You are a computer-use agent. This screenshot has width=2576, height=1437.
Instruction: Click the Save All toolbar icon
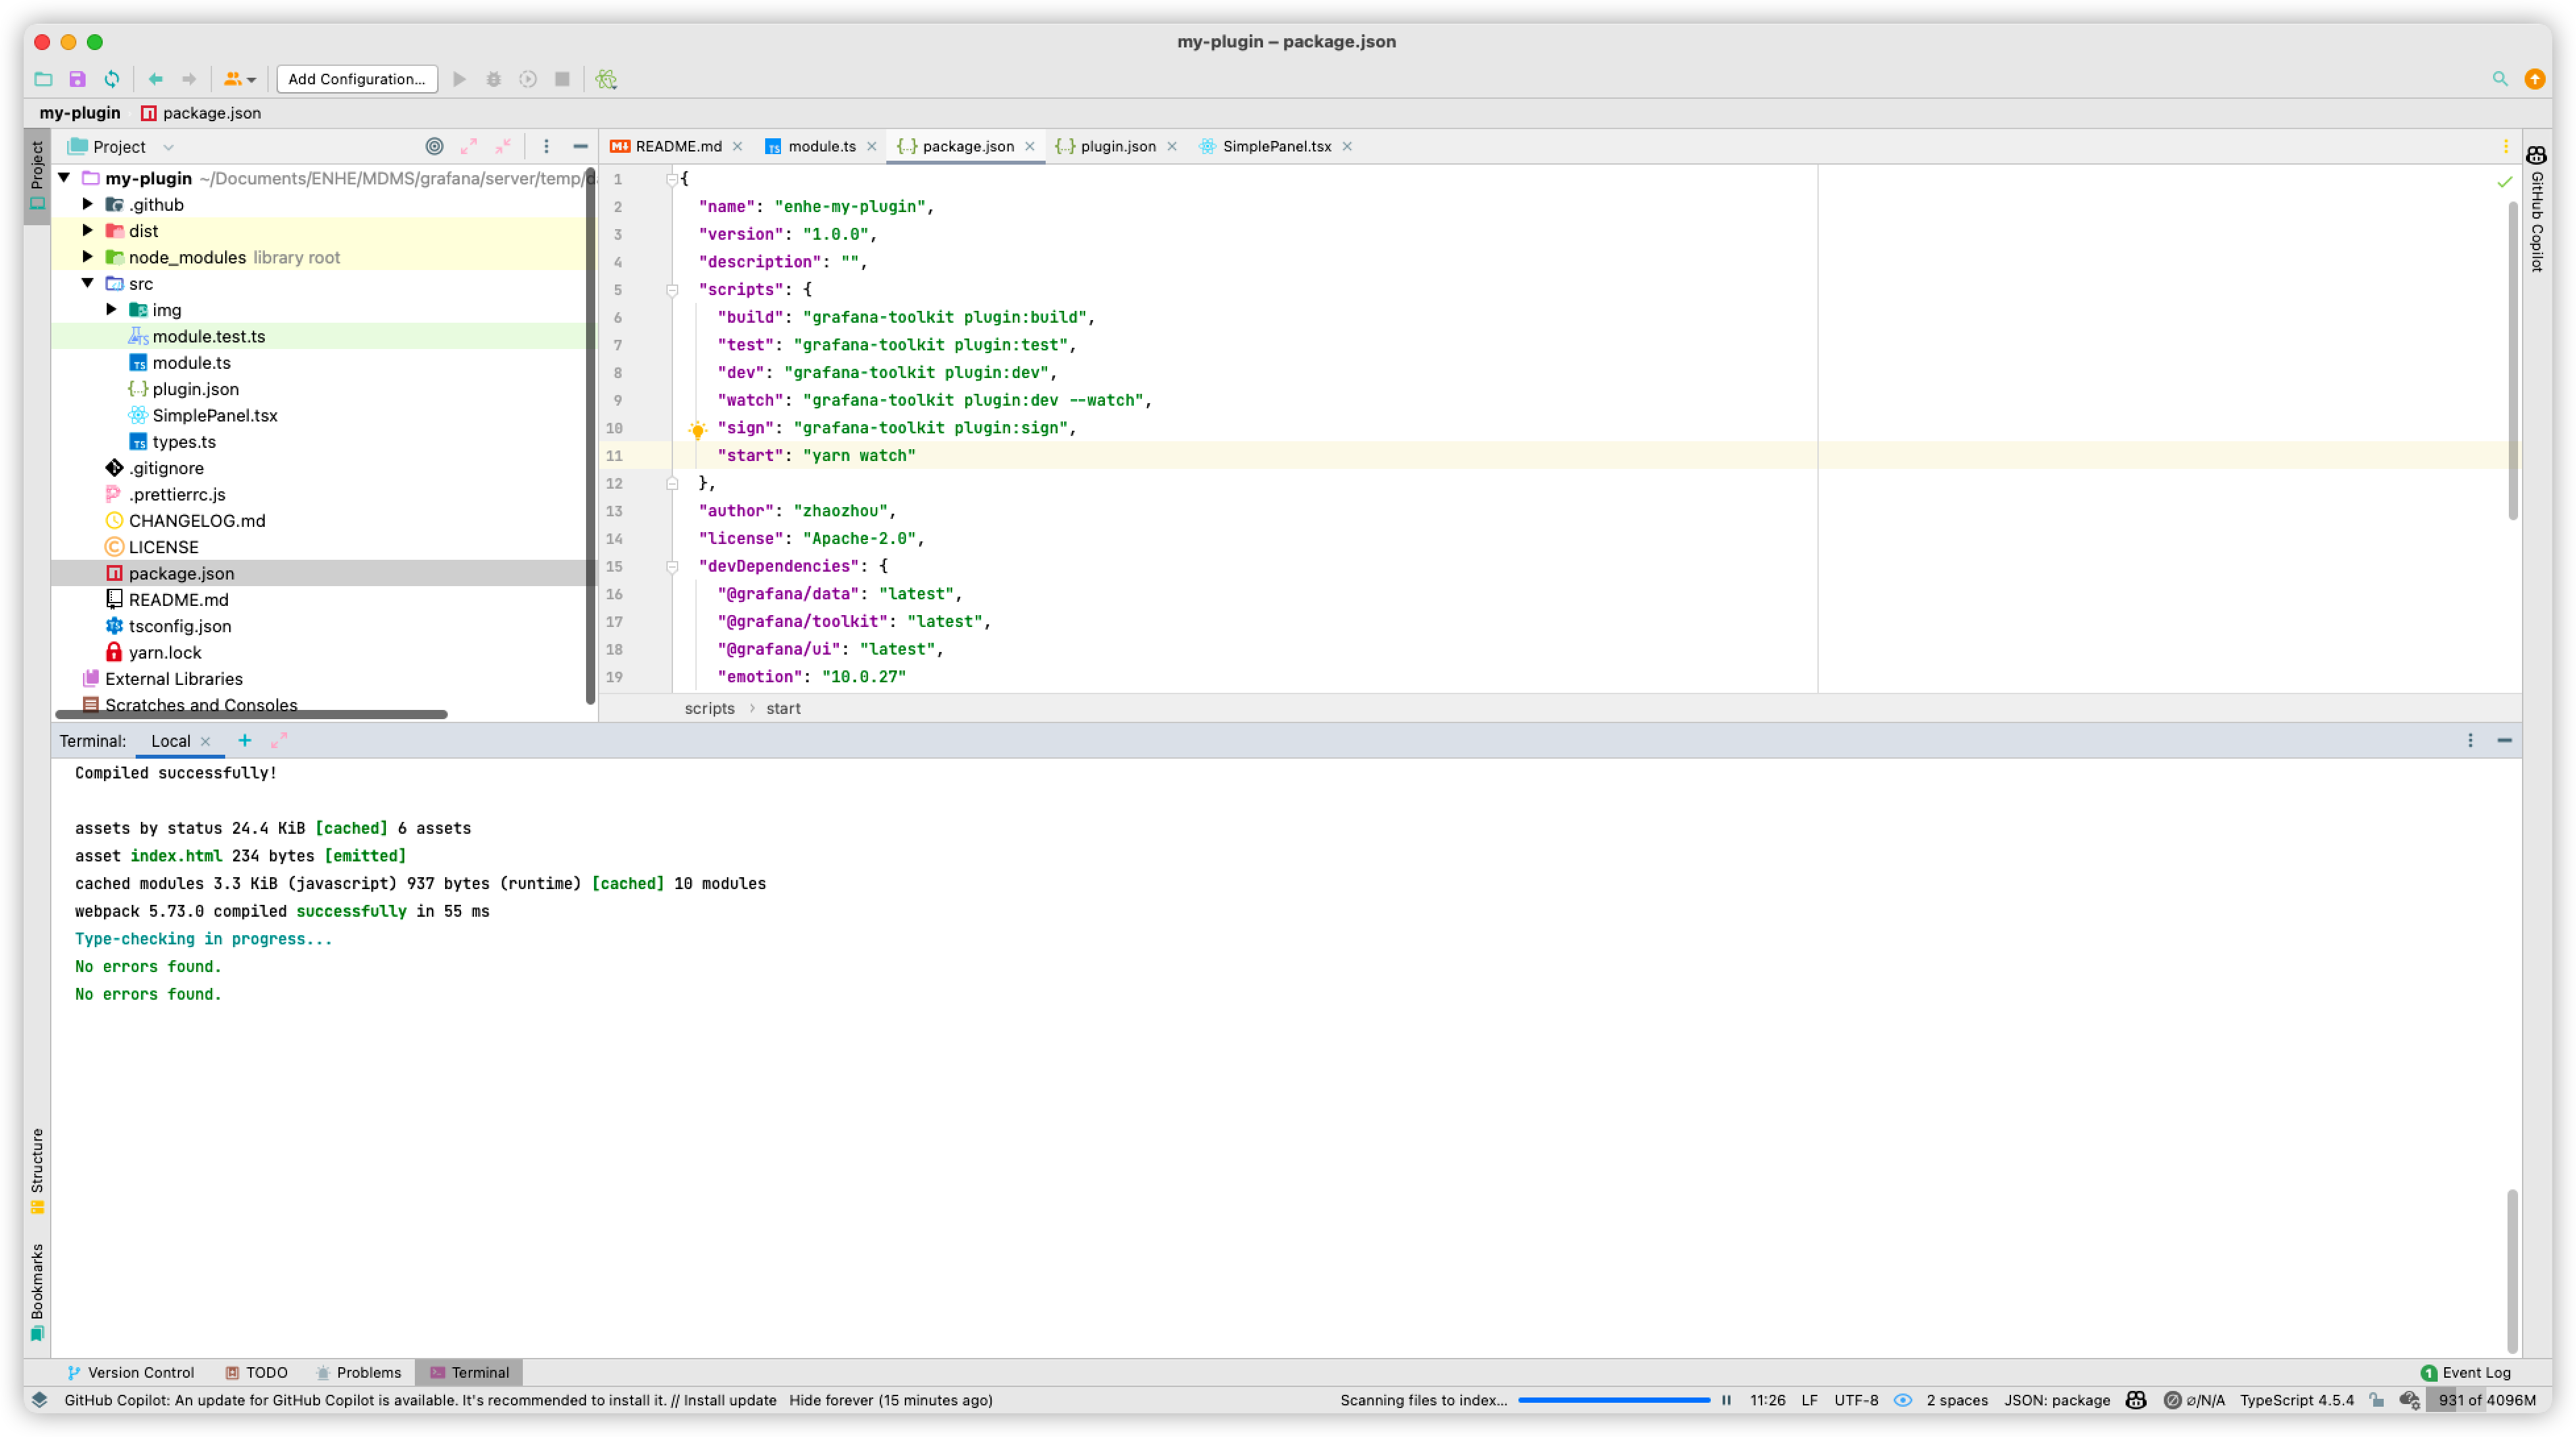(x=77, y=79)
